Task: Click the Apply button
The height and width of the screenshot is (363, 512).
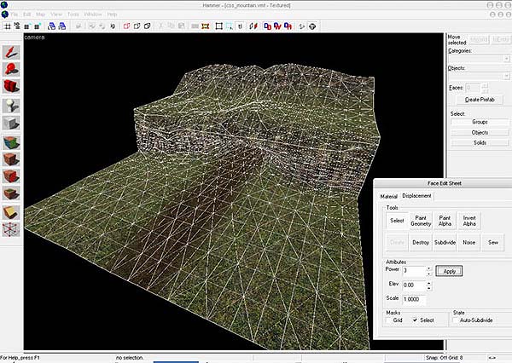Action: coord(448,270)
